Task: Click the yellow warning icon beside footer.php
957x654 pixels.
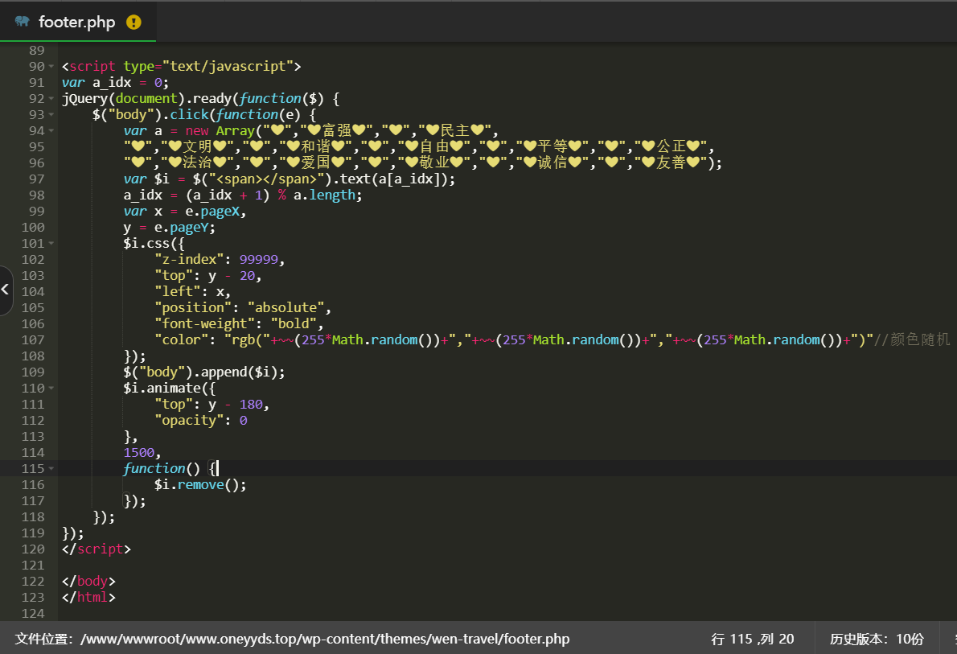Action: tap(133, 22)
